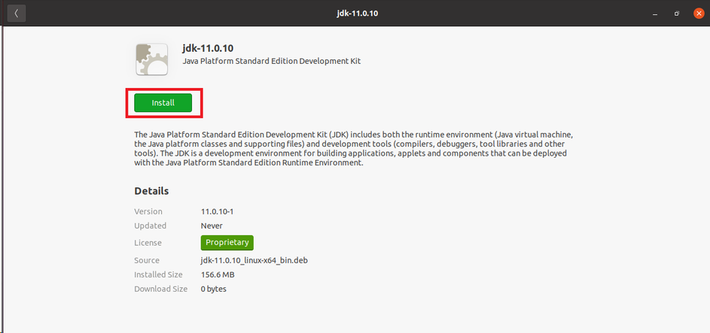Minimize the jdk-11.0.10 window

click(x=655, y=14)
